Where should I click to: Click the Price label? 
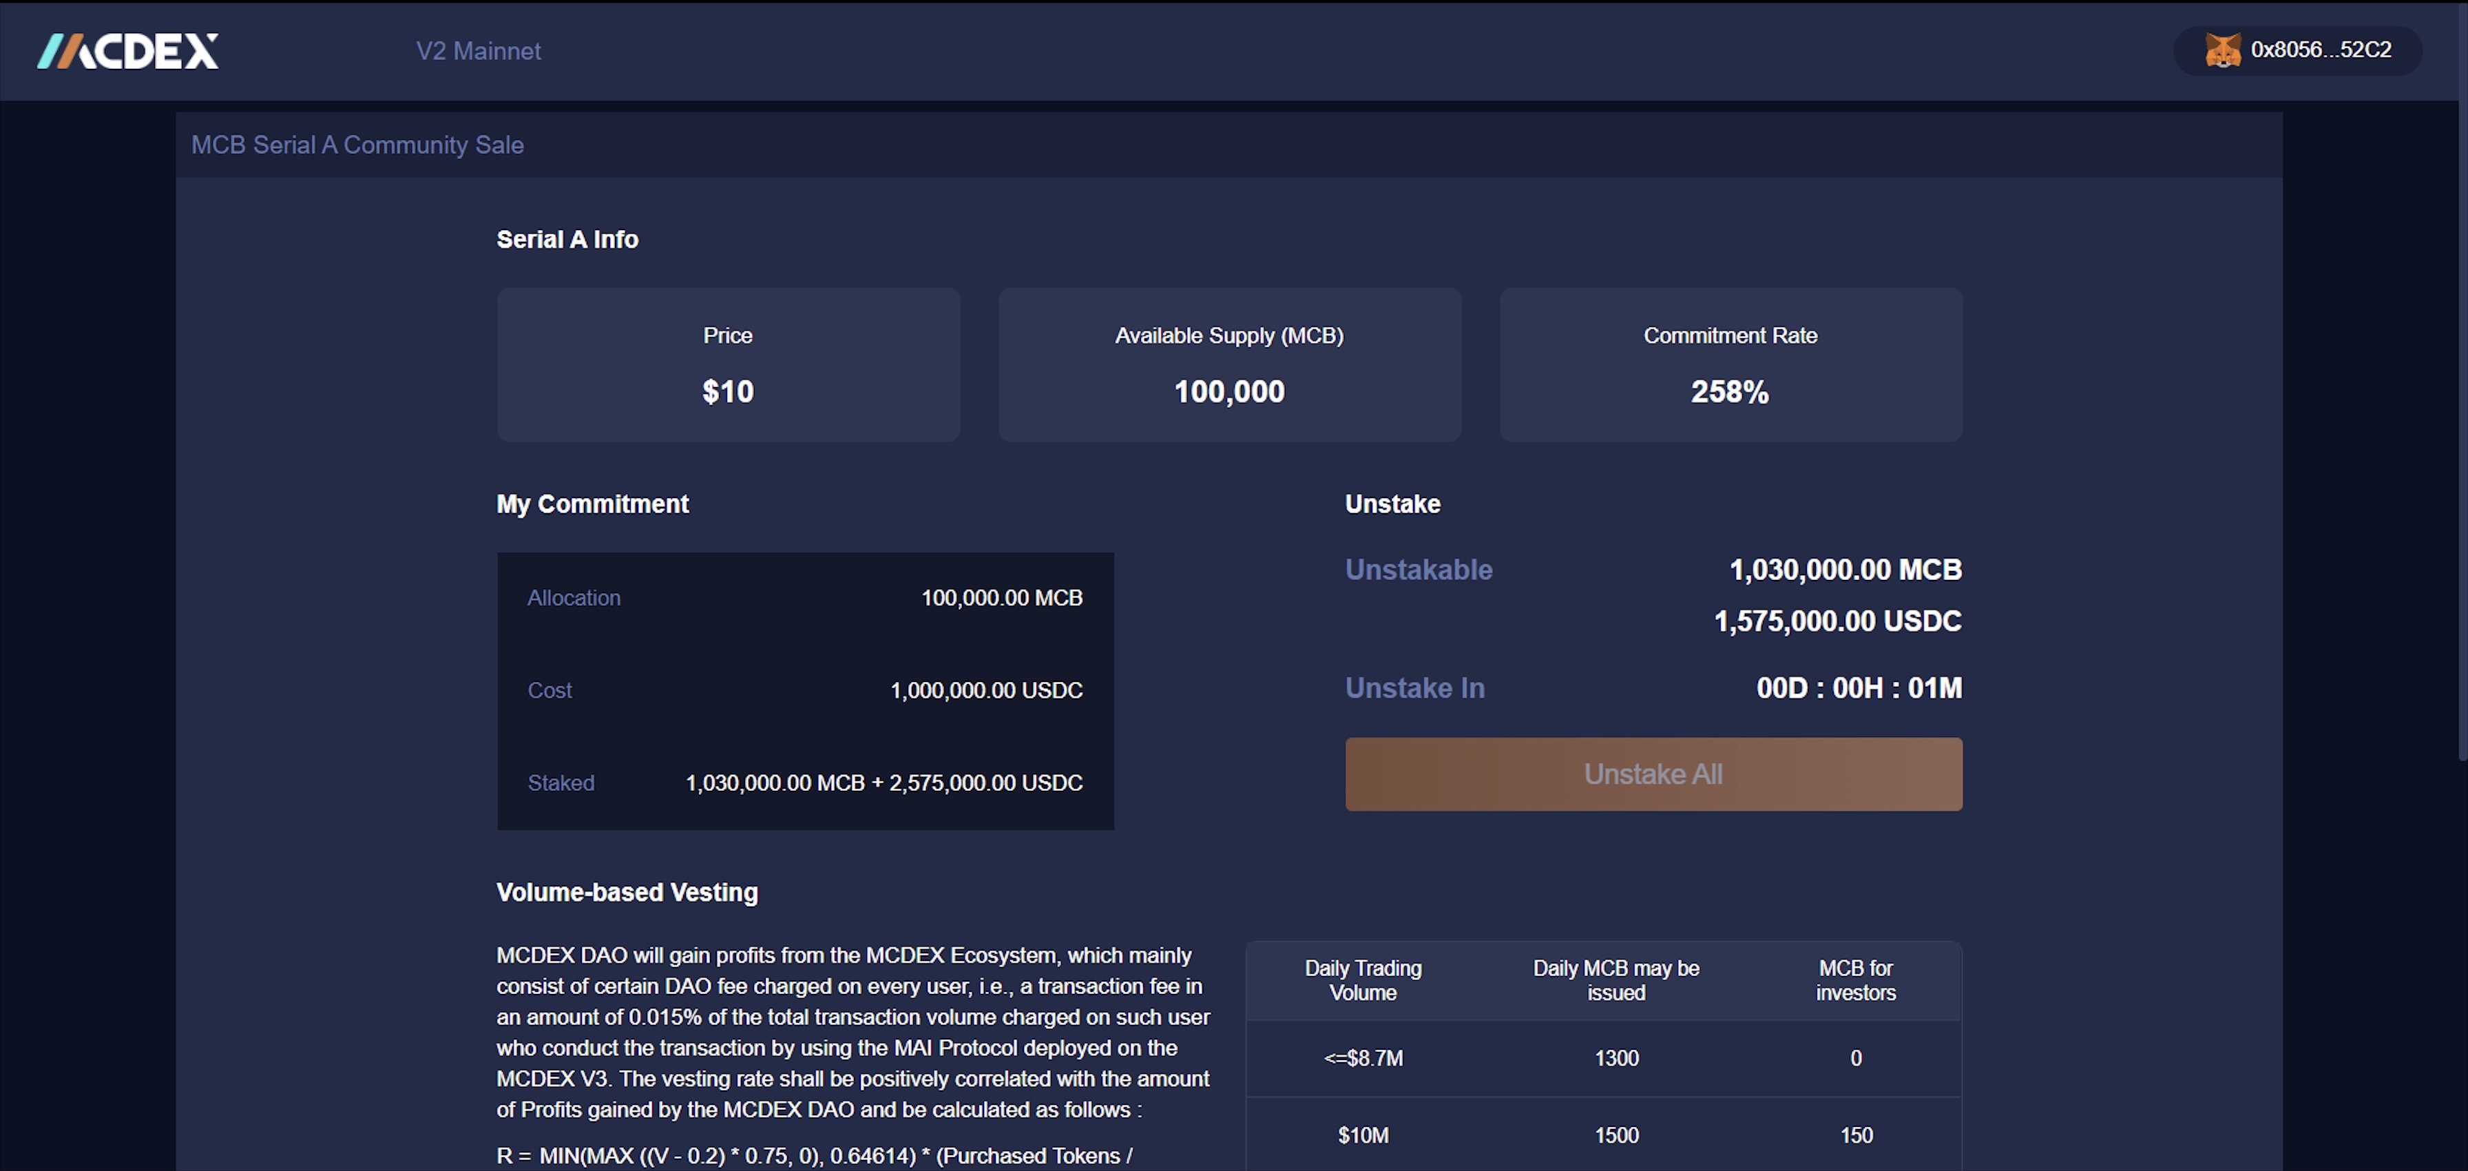pos(728,335)
